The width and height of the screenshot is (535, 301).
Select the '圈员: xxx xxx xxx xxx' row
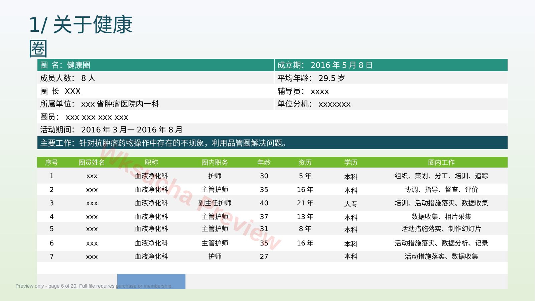pyautogui.click(x=272, y=117)
